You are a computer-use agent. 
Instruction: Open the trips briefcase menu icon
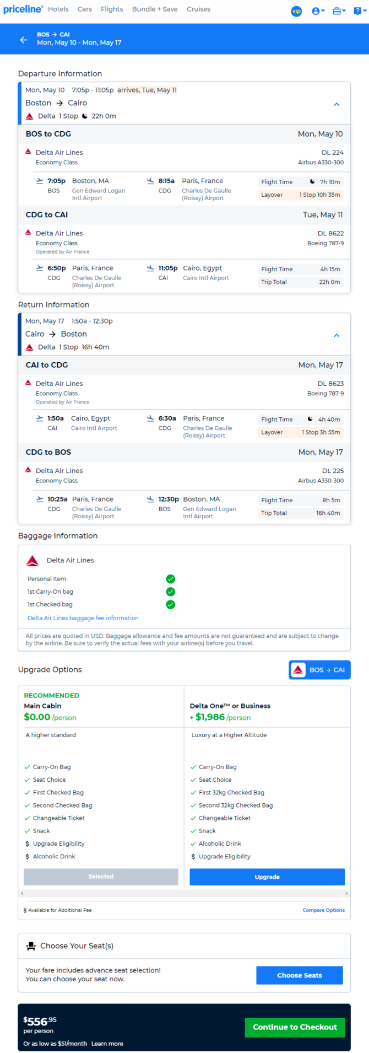(339, 11)
